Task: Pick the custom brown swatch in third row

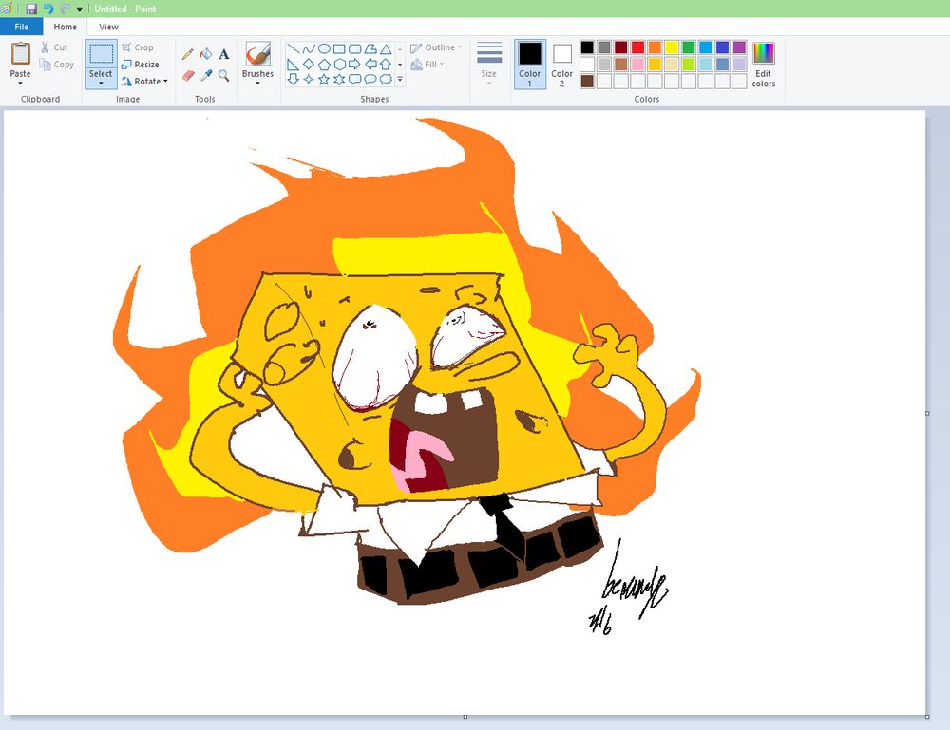Action: pos(587,81)
